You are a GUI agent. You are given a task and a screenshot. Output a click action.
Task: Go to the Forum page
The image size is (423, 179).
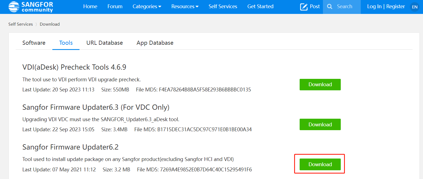point(115,7)
